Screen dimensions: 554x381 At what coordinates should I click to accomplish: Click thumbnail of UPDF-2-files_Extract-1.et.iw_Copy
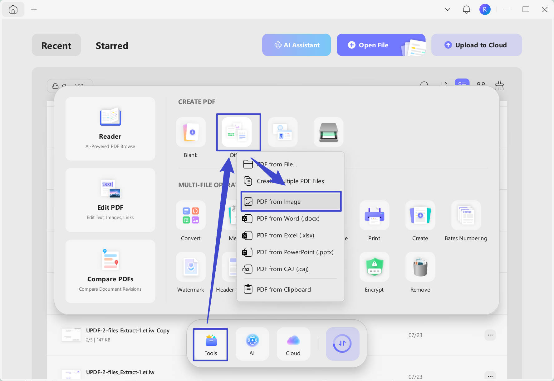coord(71,335)
